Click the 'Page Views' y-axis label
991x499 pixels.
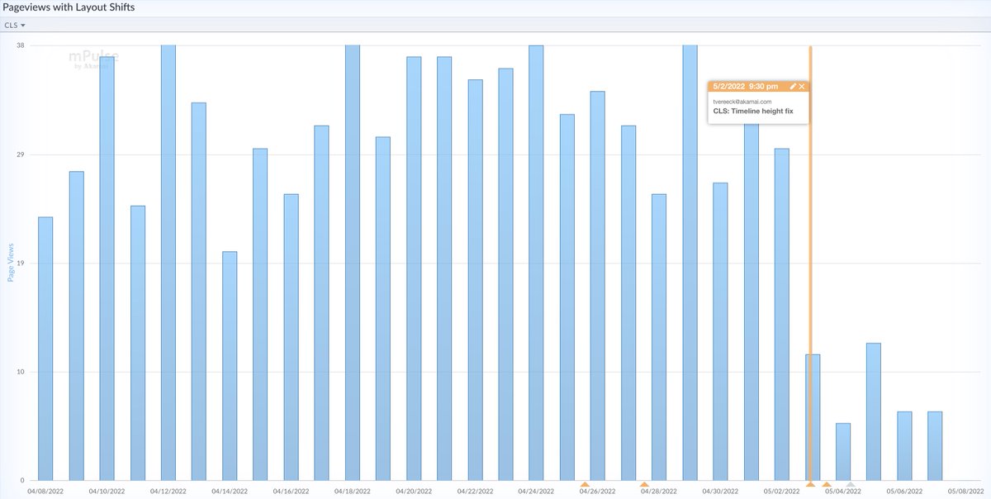pos(12,263)
